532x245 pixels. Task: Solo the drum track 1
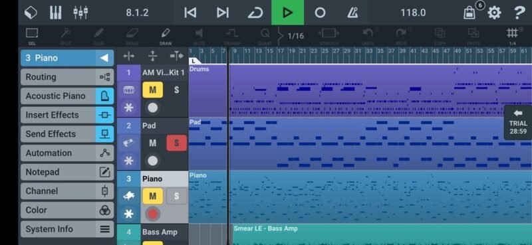(x=176, y=90)
